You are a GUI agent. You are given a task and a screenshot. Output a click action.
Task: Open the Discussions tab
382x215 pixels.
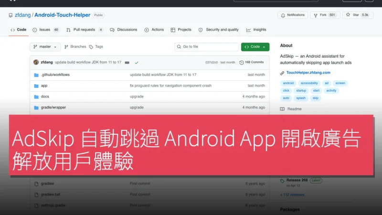124,30
